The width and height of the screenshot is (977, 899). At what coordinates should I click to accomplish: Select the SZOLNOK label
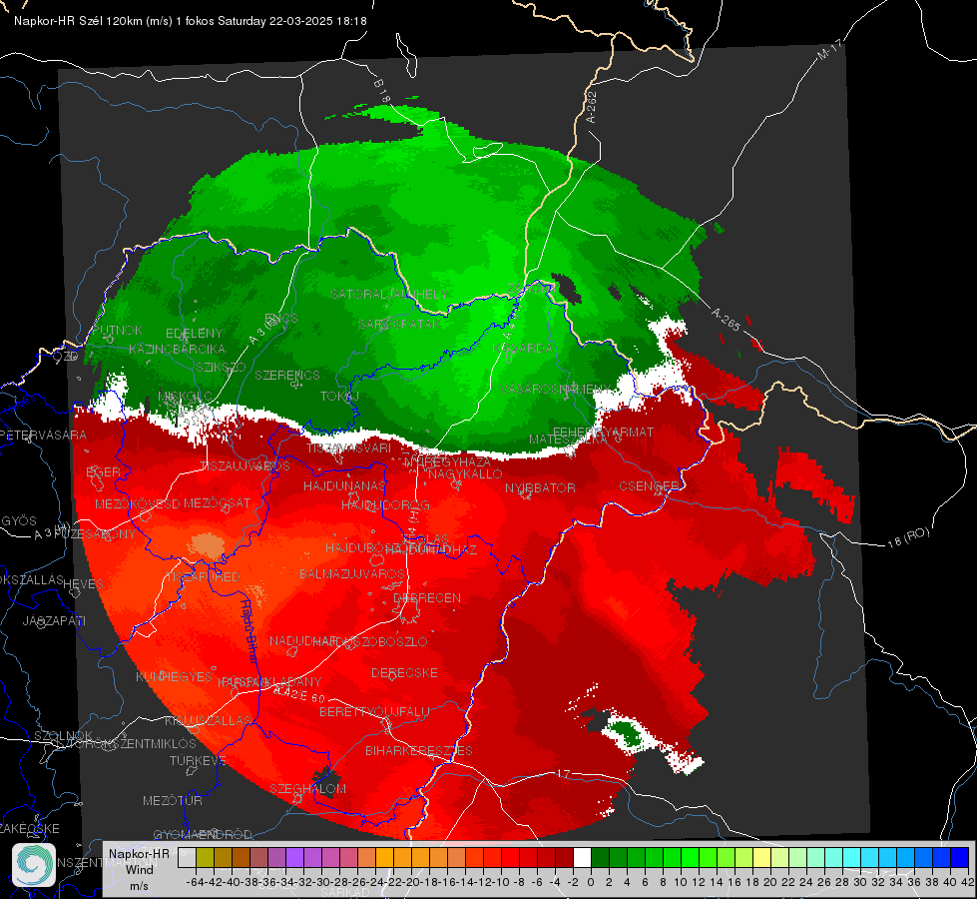coord(63,736)
